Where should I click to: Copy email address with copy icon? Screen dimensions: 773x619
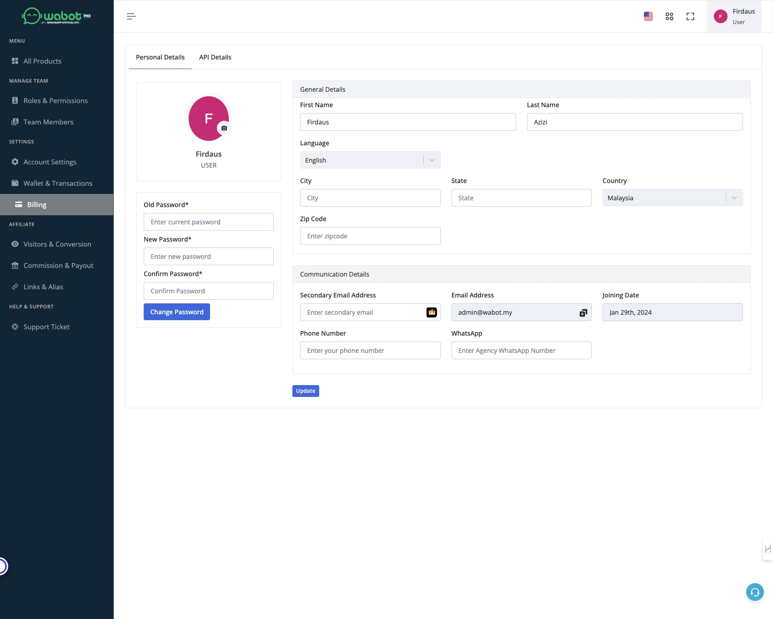pyautogui.click(x=583, y=312)
